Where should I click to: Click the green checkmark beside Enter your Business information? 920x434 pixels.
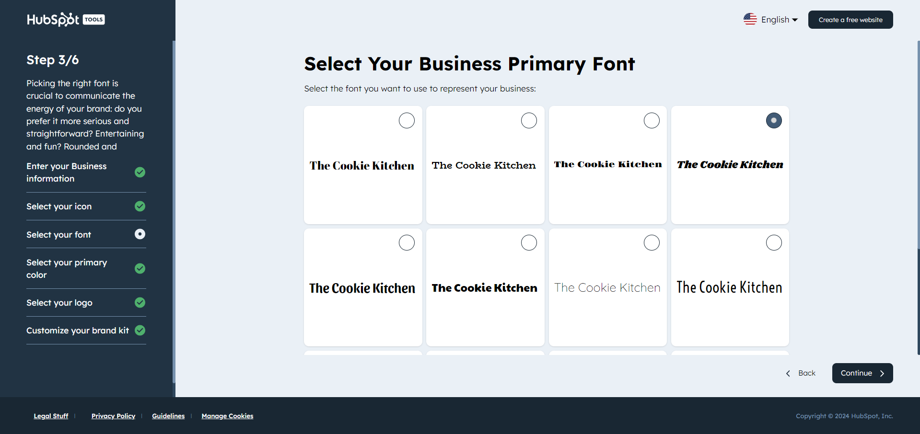(140, 172)
